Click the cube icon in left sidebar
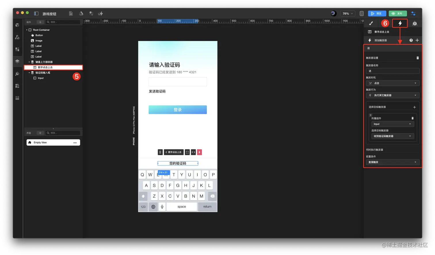 pos(17,25)
